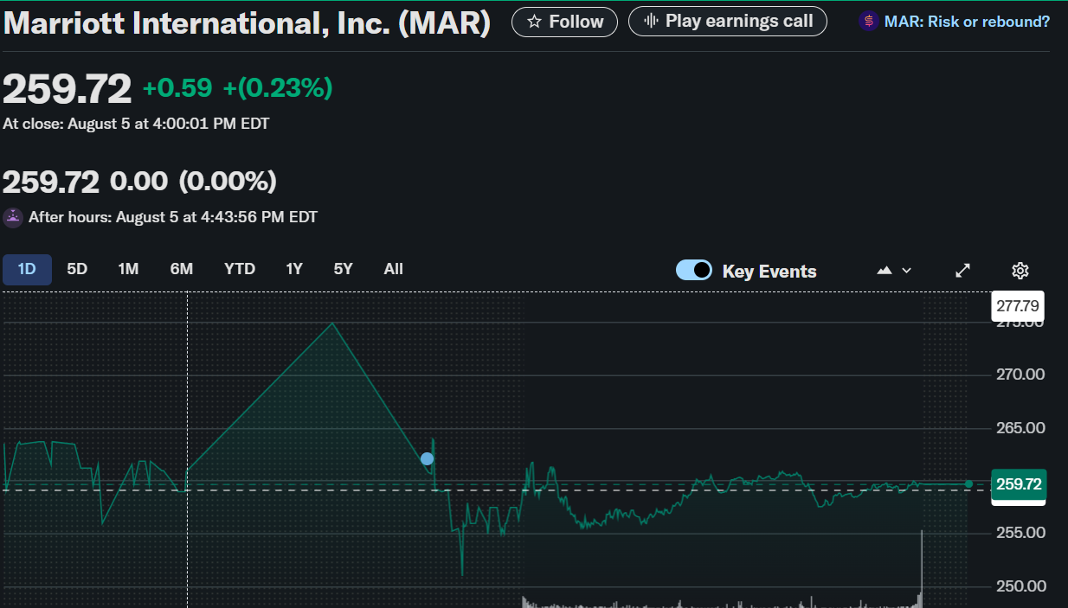The image size is (1068, 608).
Task: Expand chart to full screen
Action: 962,271
